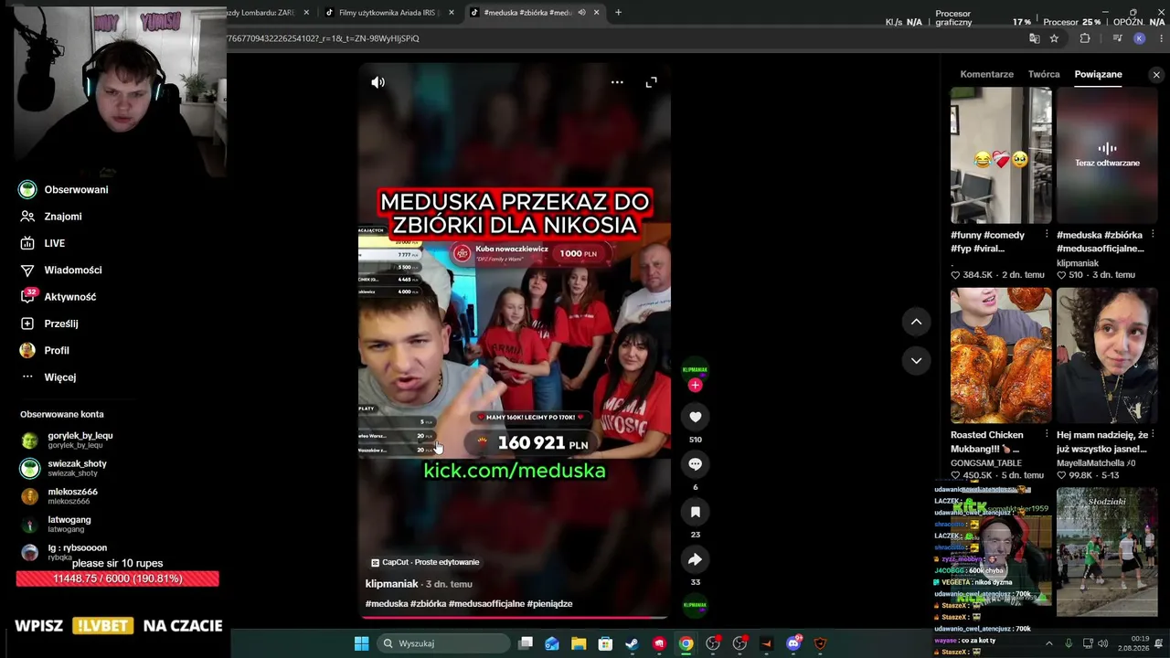Go to the next video using down chevron
Viewport: 1170px width, 658px height.
pos(916,360)
